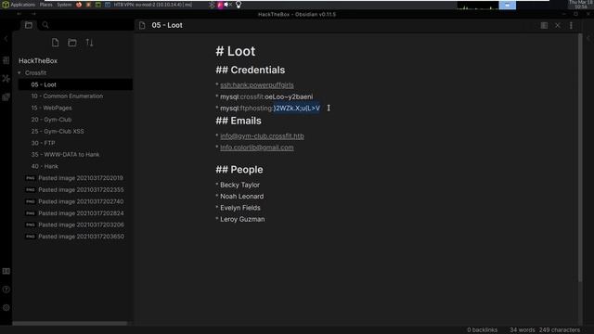Click note file icon beside 05 - Loot title
Viewport: 594px width, 334px height.
(142, 25)
